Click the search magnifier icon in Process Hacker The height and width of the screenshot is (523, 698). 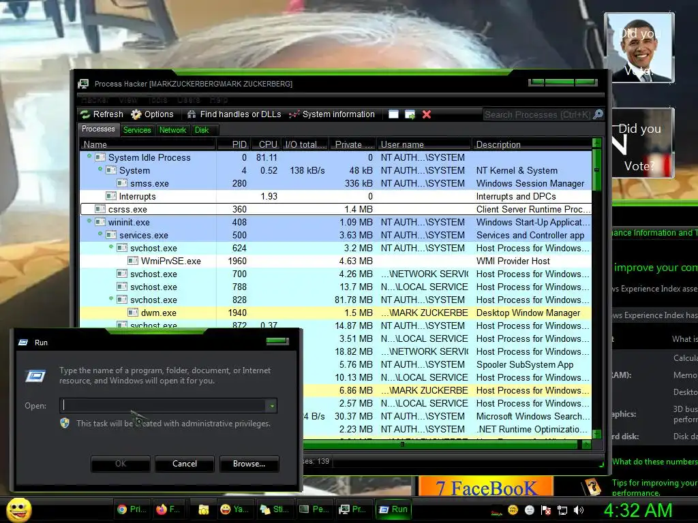coord(598,114)
